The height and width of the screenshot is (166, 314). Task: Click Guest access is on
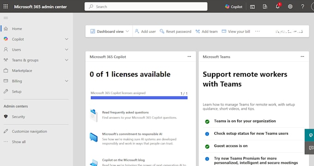point(231,146)
